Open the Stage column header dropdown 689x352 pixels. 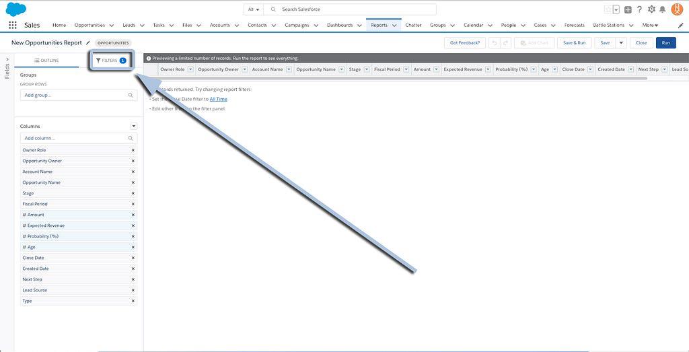(x=367, y=69)
